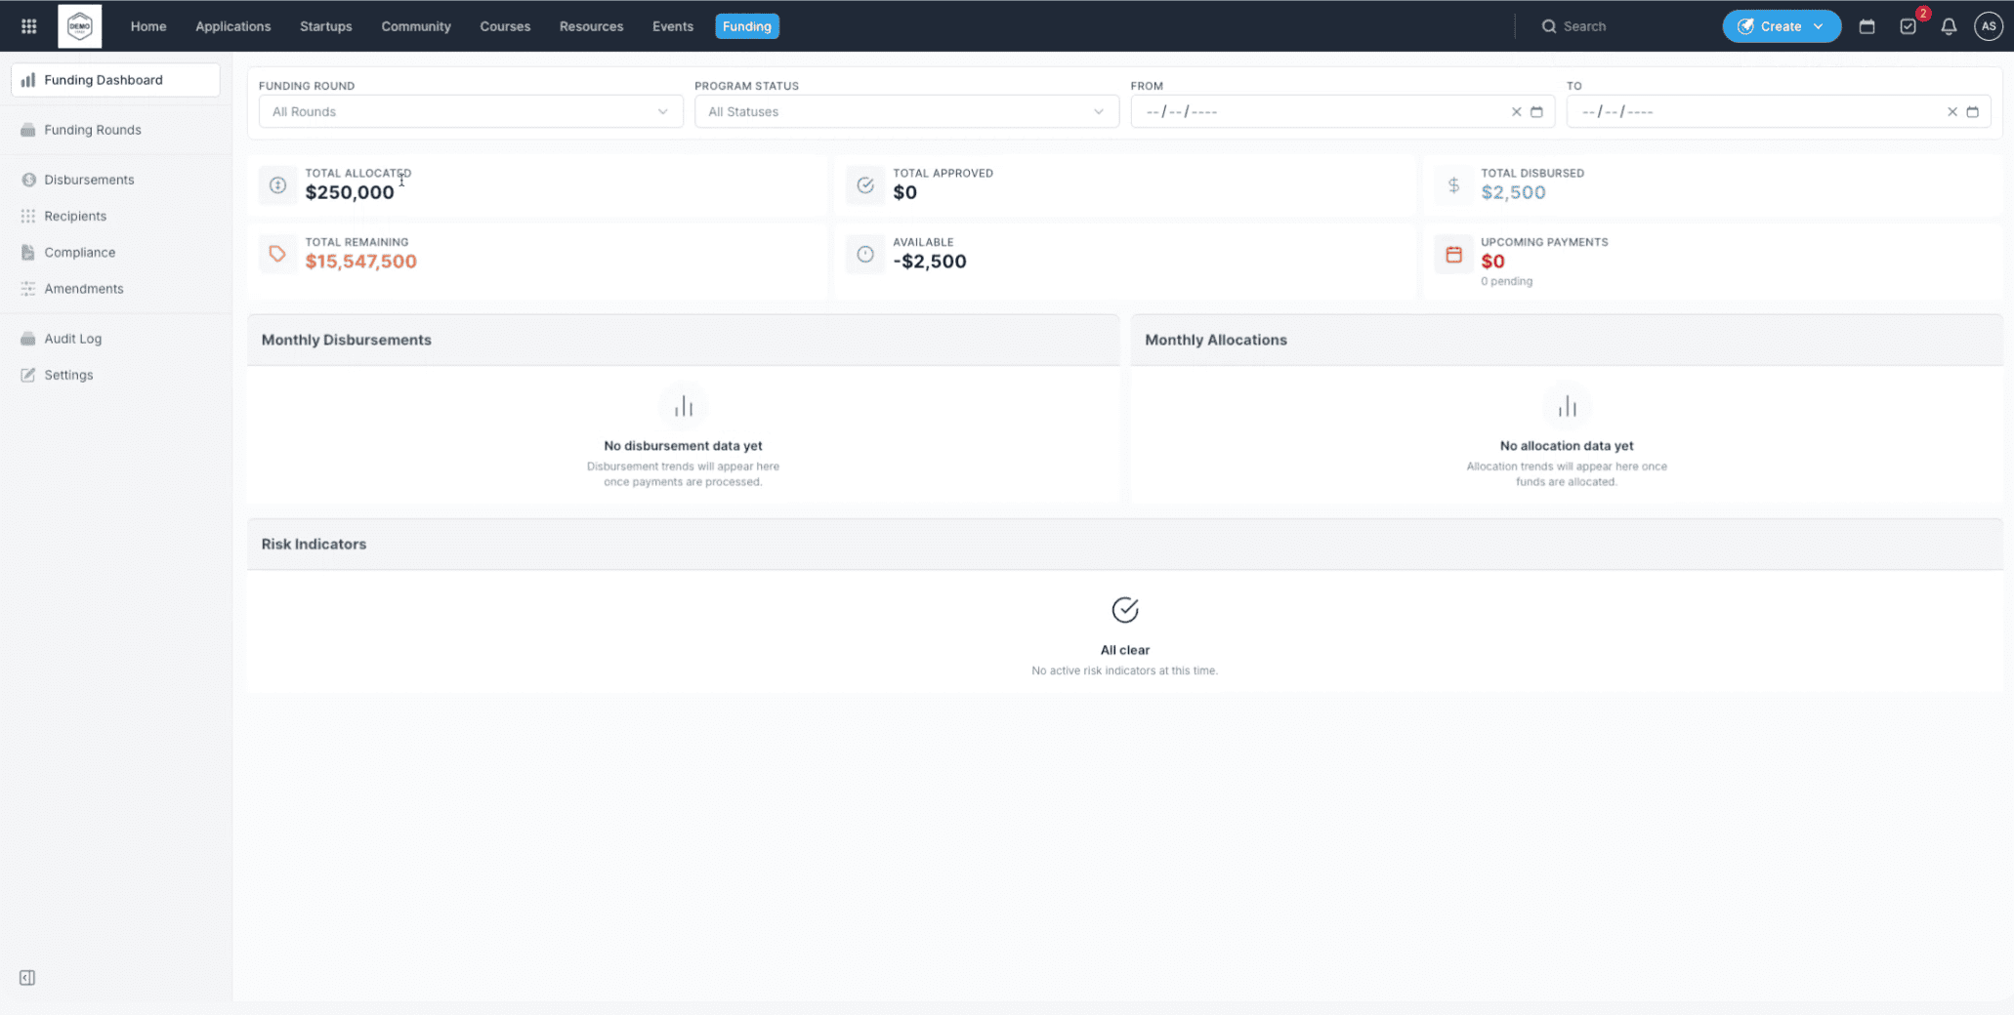Open Disbursements in the sidebar
This screenshot has height=1015, width=2014.
coord(89,180)
